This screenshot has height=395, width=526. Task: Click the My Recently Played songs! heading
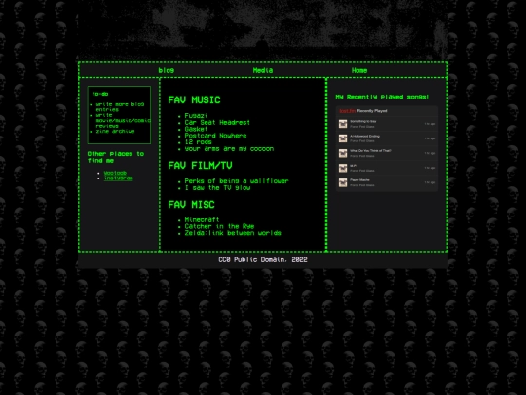(382, 97)
